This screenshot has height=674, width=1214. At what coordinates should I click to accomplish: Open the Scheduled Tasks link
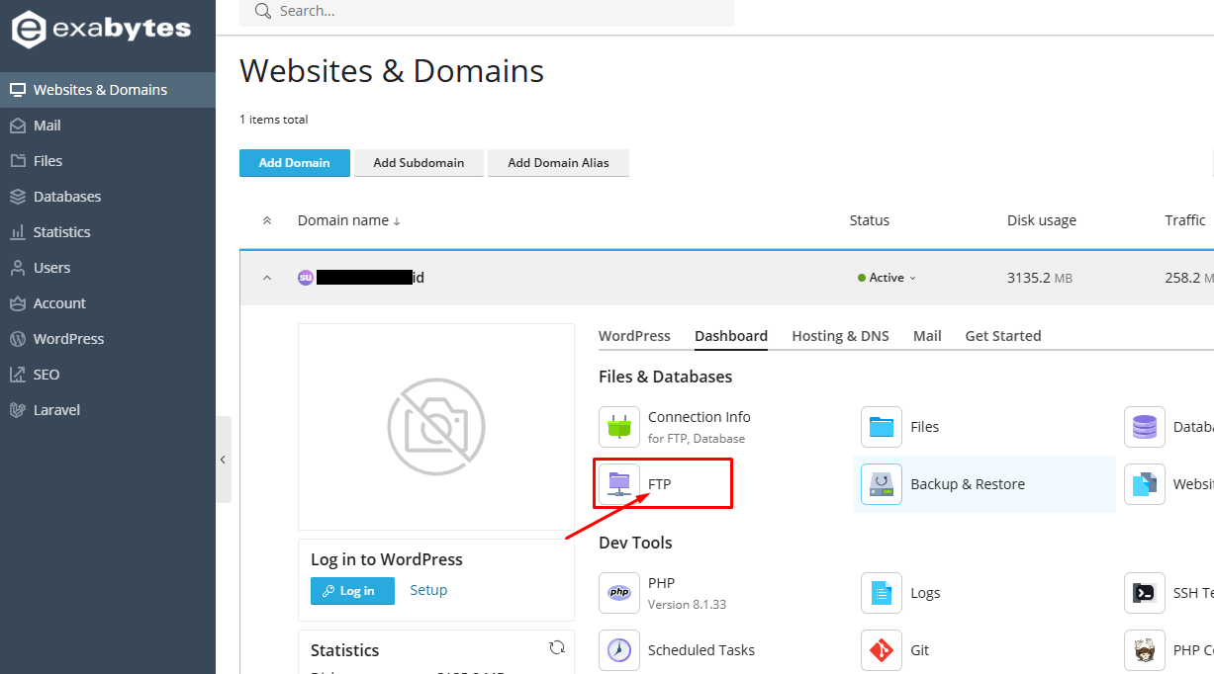point(701,650)
